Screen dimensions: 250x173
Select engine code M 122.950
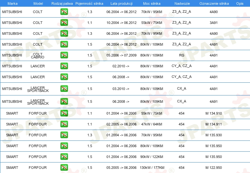(x=214, y=168)
